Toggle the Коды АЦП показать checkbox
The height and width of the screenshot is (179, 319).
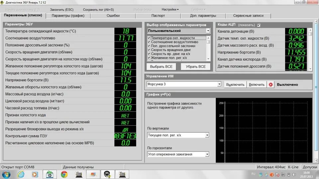[x=259, y=25]
